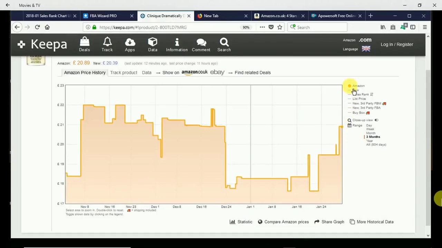Click the Keepa logo
Viewport: 442px width, 248px height.
[x=42, y=44]
